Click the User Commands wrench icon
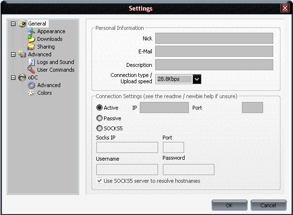293x215 pixels. click(x=31, y=70)
